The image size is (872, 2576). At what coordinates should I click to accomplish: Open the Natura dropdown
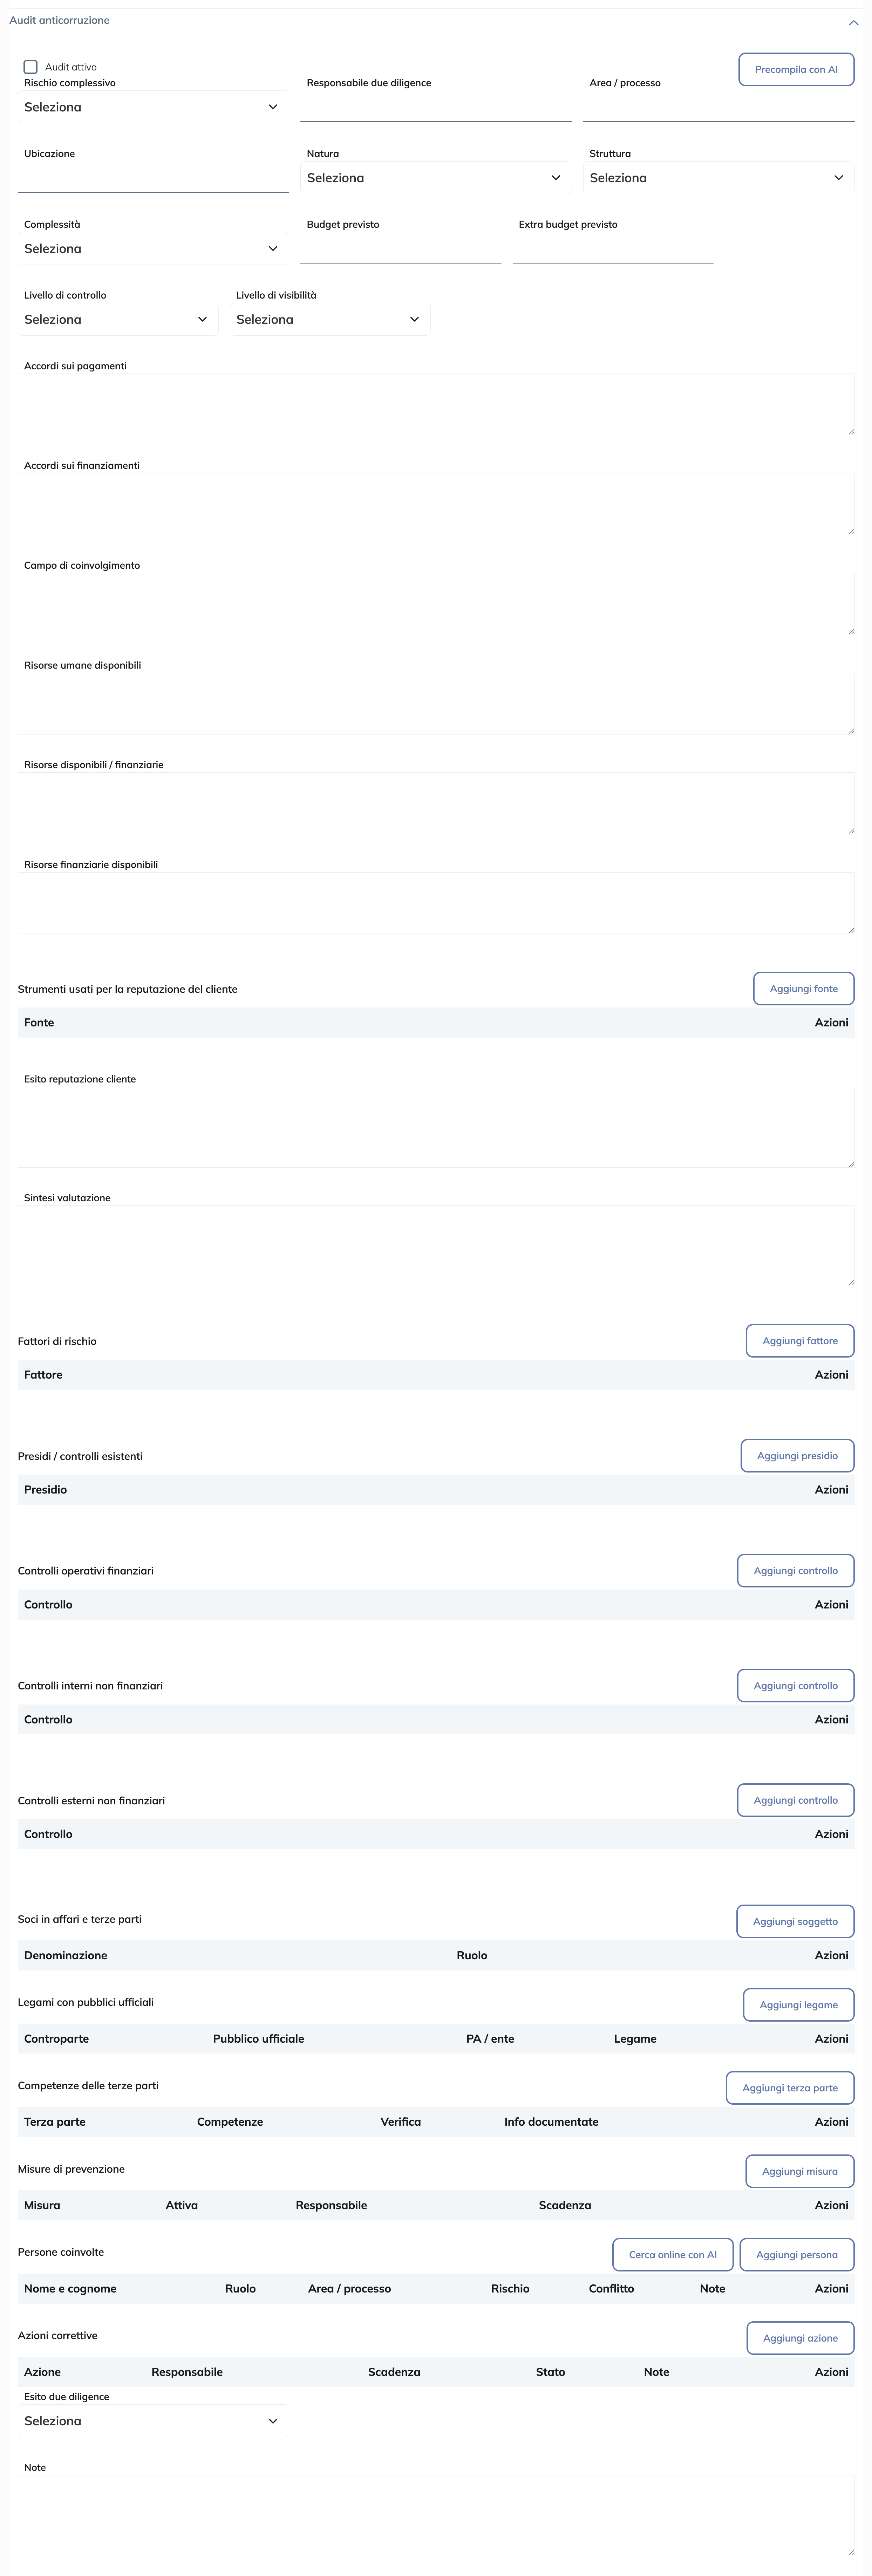tap(436, 178)
